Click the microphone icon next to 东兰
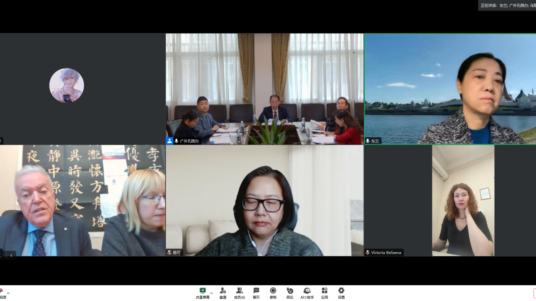536x301 pixels. click(368, 141)
